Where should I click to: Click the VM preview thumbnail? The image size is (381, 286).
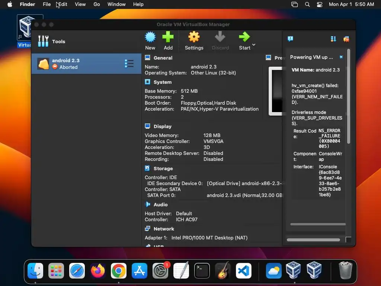276,91
